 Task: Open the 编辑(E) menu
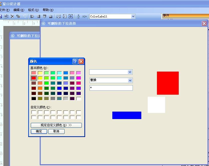tap(18, 10)
